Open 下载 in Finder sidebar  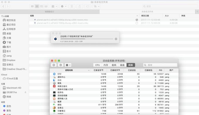coord(7,42)
